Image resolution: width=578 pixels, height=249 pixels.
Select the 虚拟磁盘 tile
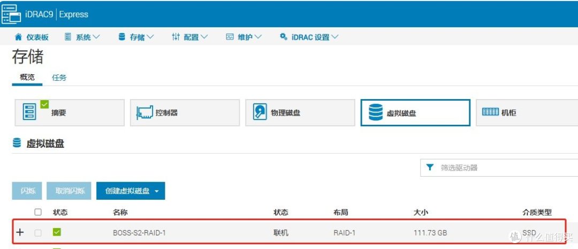415,112
